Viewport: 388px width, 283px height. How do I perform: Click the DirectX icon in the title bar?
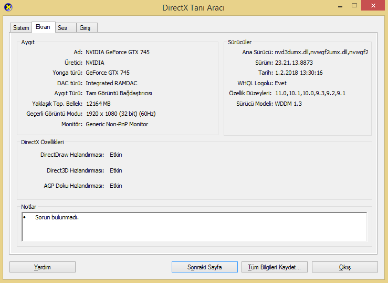[x=8, y=7]
